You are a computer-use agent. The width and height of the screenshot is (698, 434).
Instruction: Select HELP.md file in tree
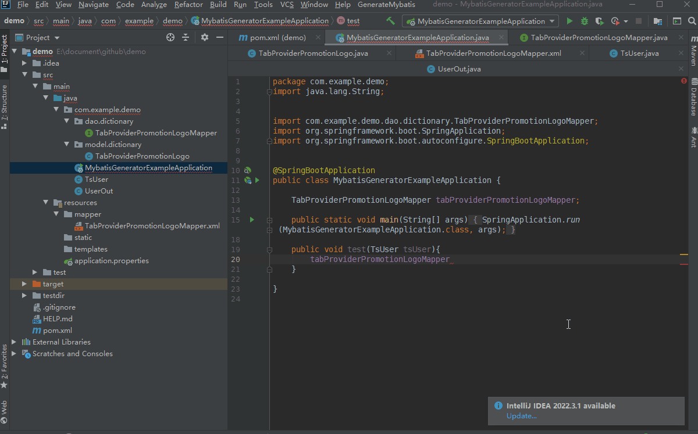point(58,319)
